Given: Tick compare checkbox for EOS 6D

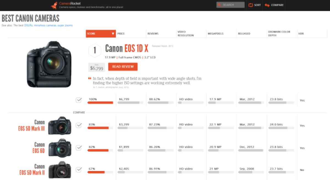Looking at the screenshot, I should click(79, 148).
